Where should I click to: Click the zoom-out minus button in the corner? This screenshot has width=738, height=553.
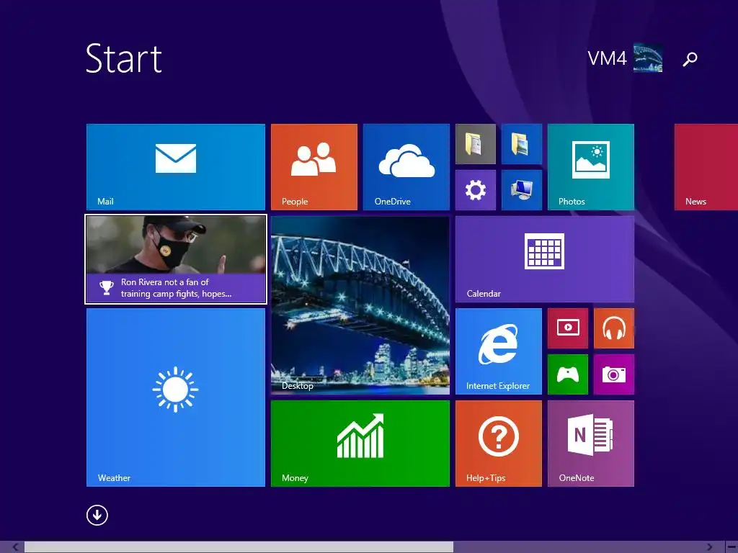click(732, 547)
